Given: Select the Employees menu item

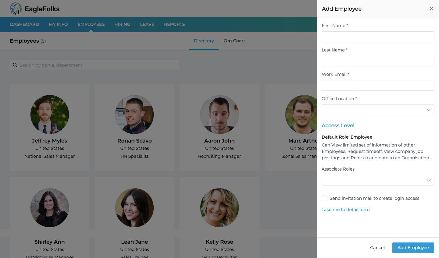Looking at the screenshot, I should (91, 24).
